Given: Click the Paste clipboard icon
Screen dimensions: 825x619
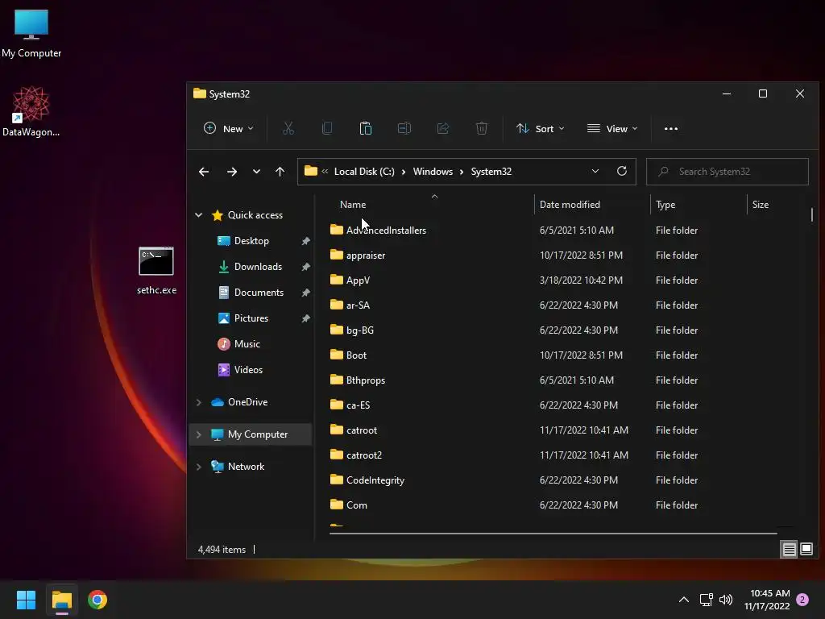Looking at the screenshot, I should point(366,128).
